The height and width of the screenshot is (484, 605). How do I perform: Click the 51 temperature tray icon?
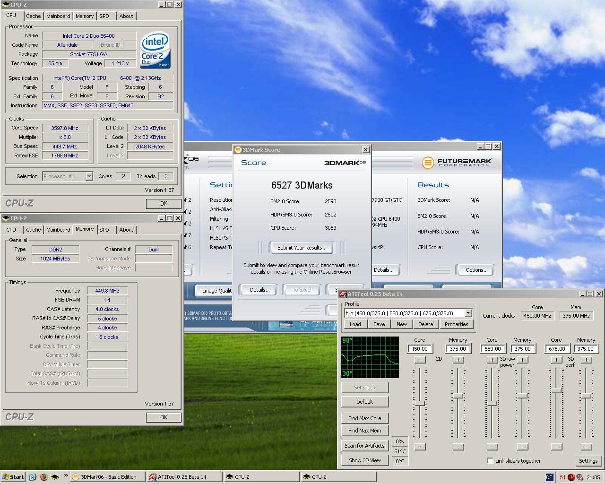click(562, 477)
